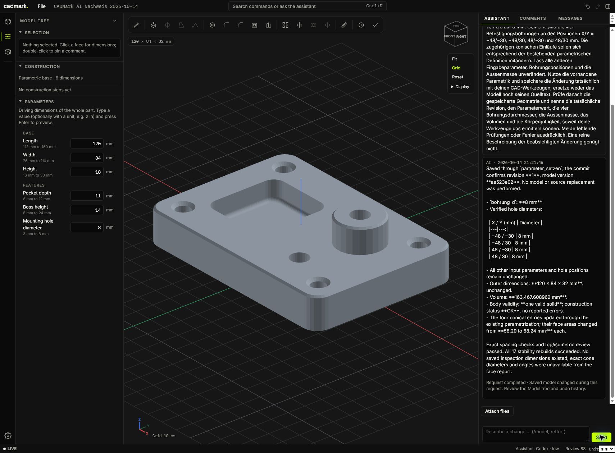The image size is (615, 453).
Task: Click the Height value field
Action: click(87, 172)
